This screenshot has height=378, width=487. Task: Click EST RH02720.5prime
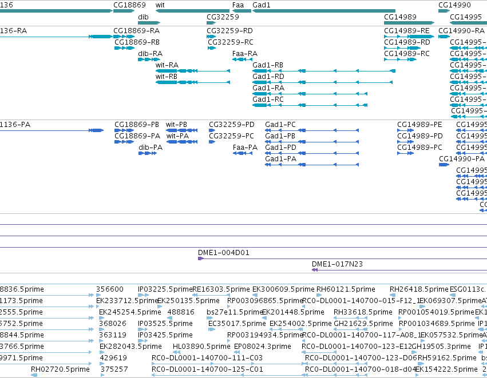tap(34, 376)
